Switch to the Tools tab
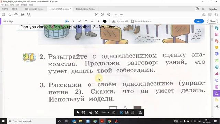Viewport: 220px width, 124px height. [x=14, y=9]
